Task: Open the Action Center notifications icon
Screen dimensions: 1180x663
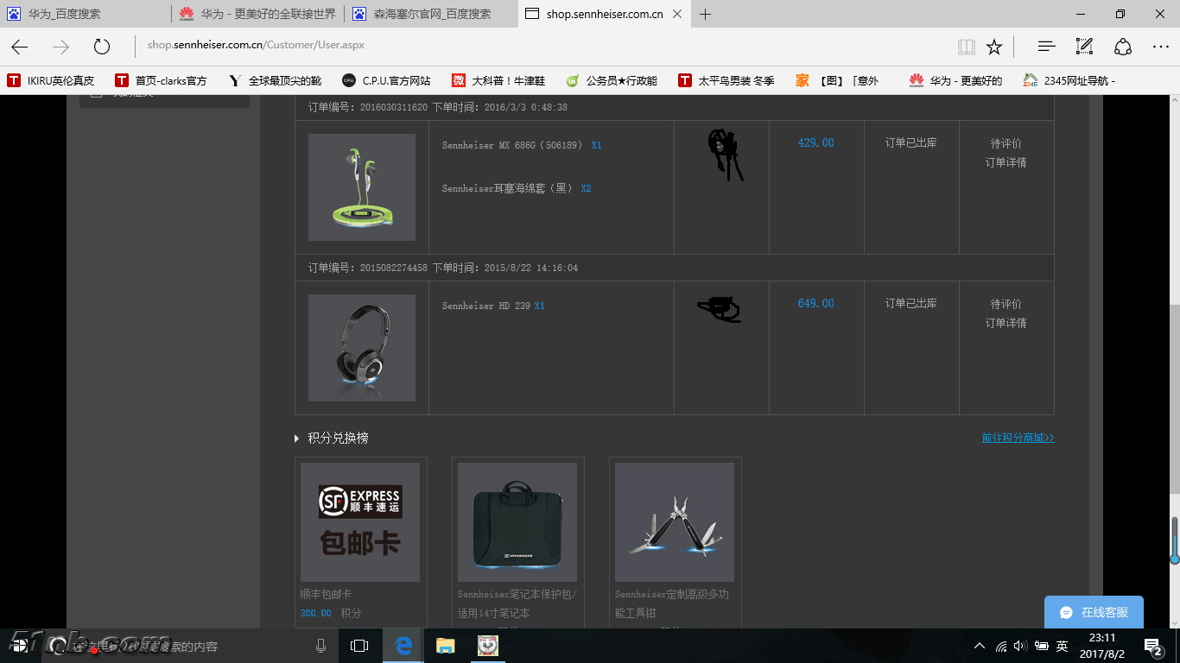Action: (x=1153, y=646)
